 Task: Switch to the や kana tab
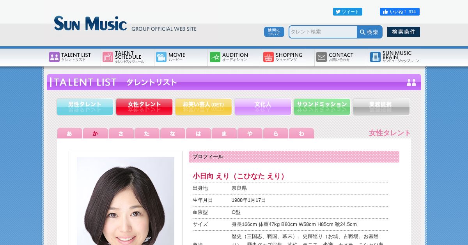250,133
